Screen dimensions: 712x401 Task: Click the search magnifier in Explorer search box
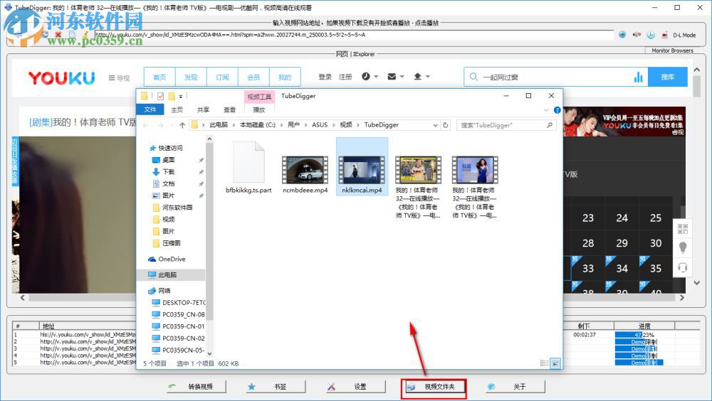[x=550, y=125]
